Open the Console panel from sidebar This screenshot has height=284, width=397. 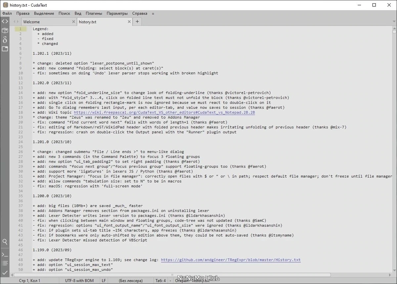click(5, 255)
